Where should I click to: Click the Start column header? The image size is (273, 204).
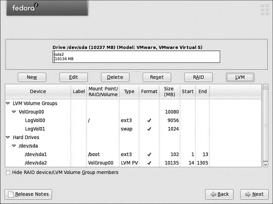pos(187,92)
